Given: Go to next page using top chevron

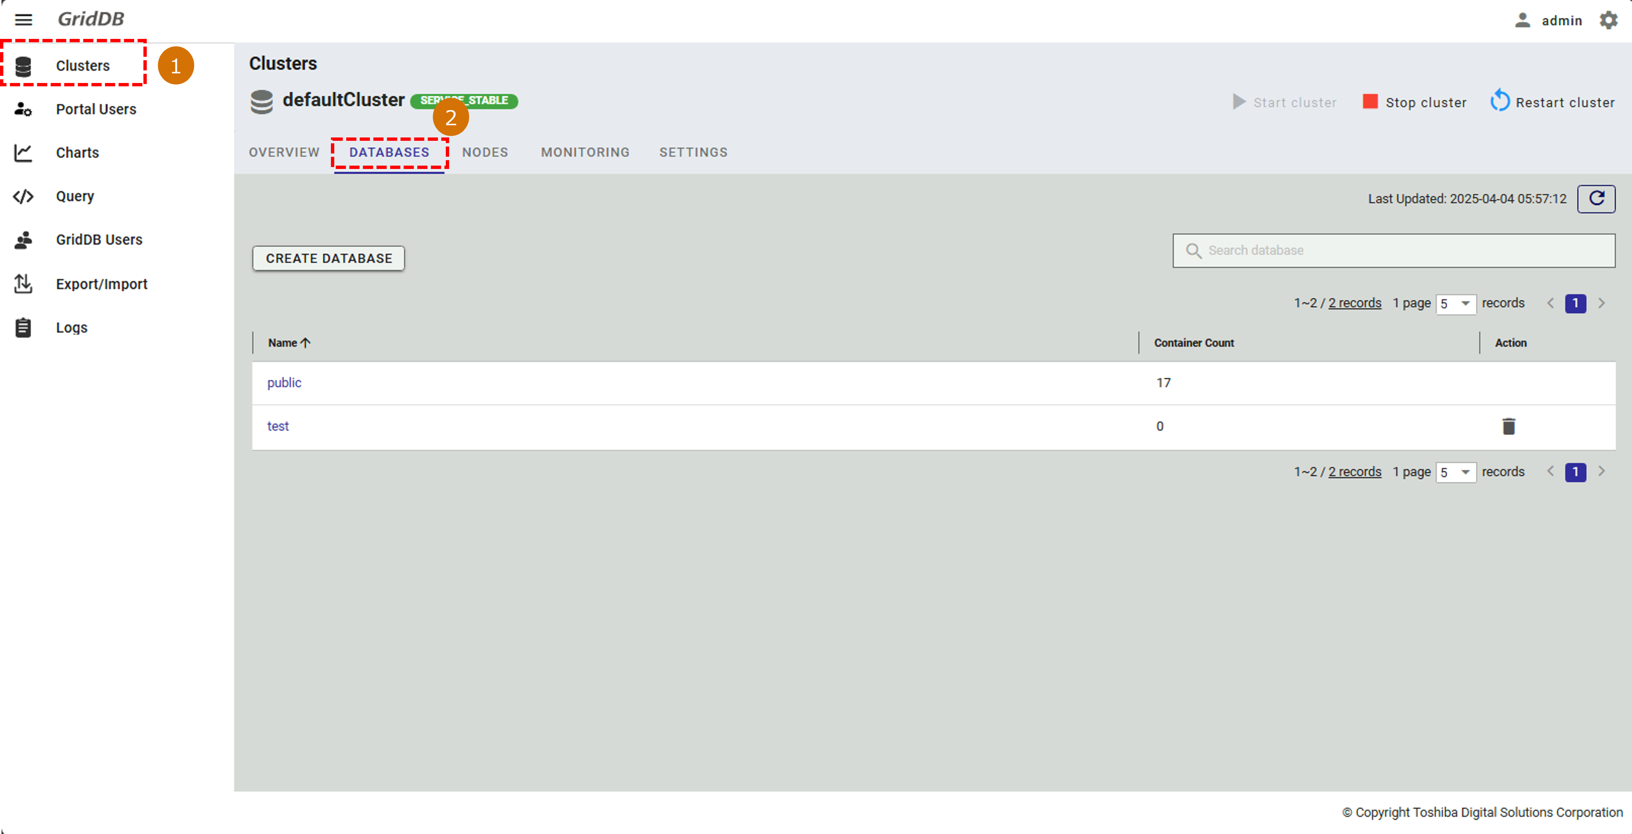Looking at the screenshot, I should coord(1601,303).
